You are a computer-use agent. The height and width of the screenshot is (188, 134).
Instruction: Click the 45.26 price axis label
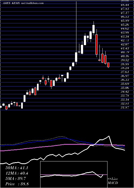coord(125,25)
